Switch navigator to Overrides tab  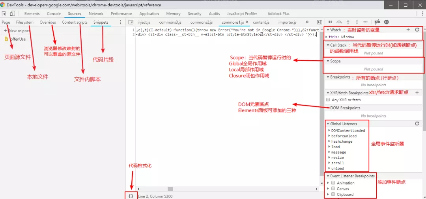(x=48, y=22)
